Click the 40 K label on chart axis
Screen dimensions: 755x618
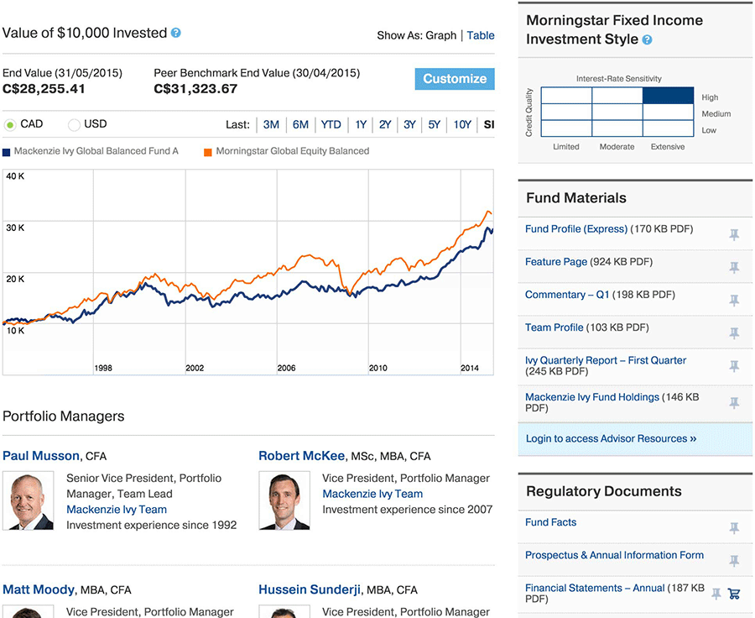(x=15, y=176)
